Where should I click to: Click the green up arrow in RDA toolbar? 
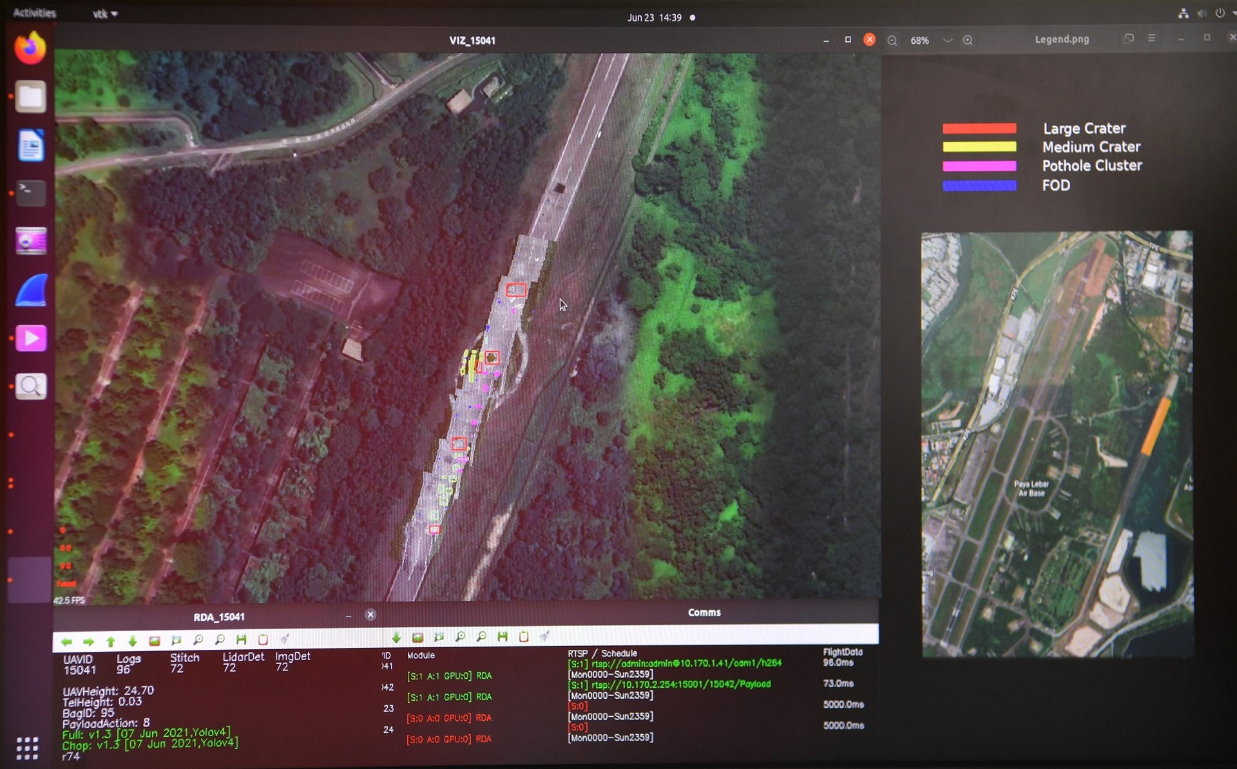coord(111,641)
